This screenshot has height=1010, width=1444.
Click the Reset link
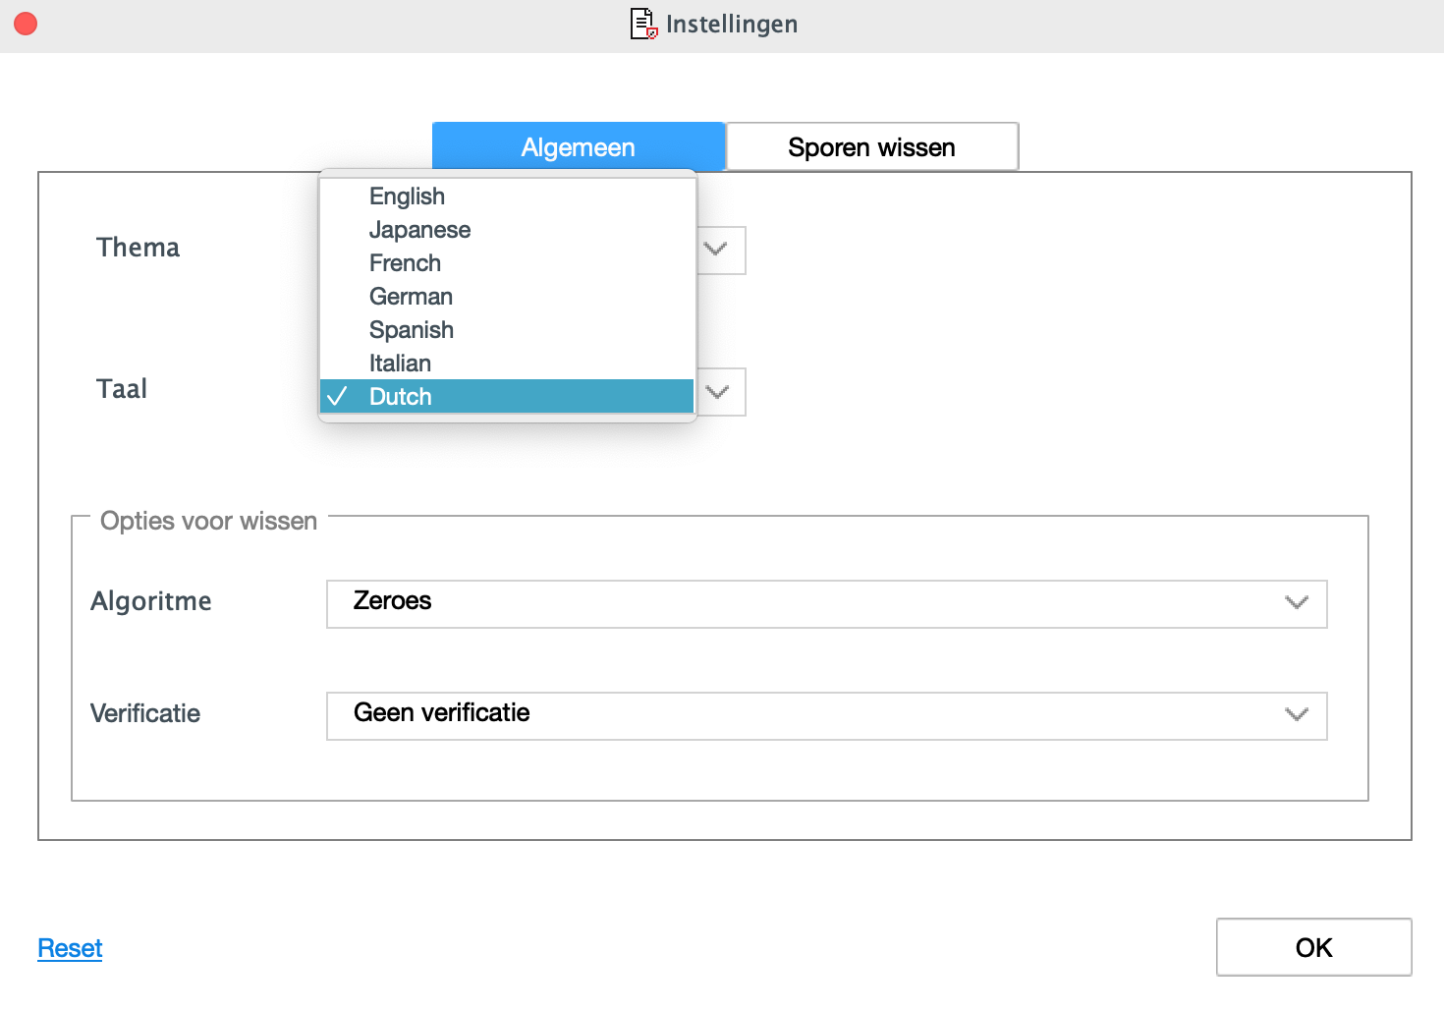click(x=70, y=948)
